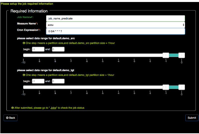Submit the job with the Submit button

pos(192,118)
